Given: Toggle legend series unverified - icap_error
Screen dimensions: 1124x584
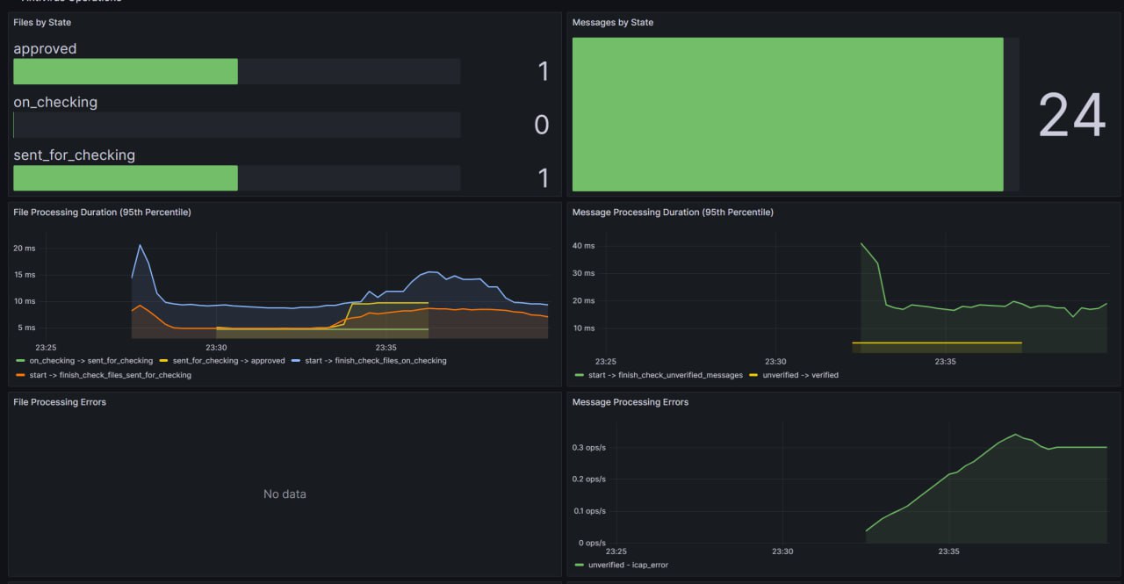Looking at the screenshot, I should (628, 565).
